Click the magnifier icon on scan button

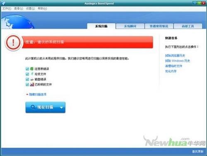tap(33, 107)
